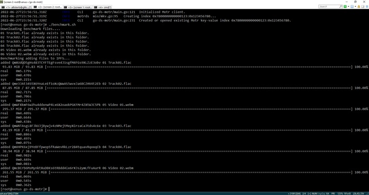Restore down the ConEmu window
Screen dimensions: 369x195
355,2
